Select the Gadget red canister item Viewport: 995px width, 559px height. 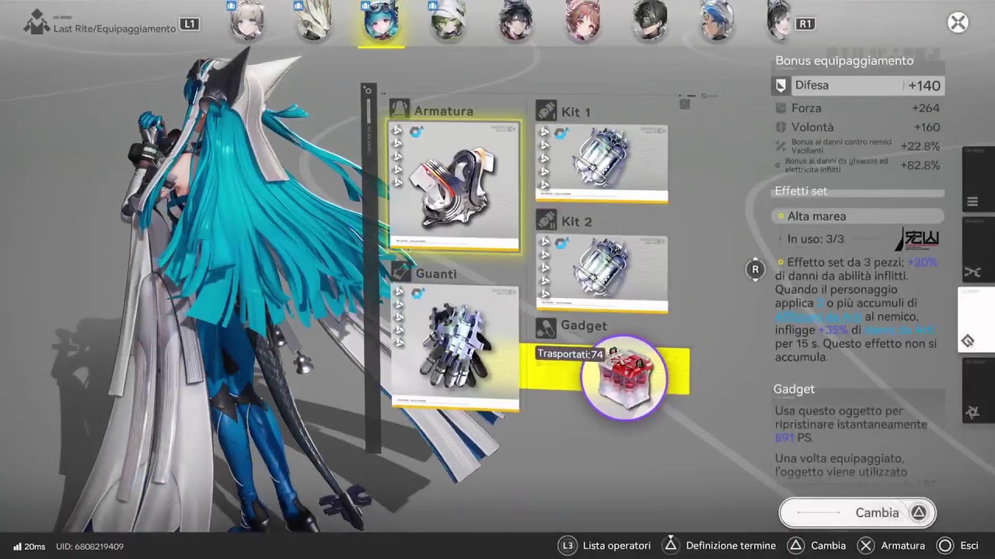coord(623,378)
